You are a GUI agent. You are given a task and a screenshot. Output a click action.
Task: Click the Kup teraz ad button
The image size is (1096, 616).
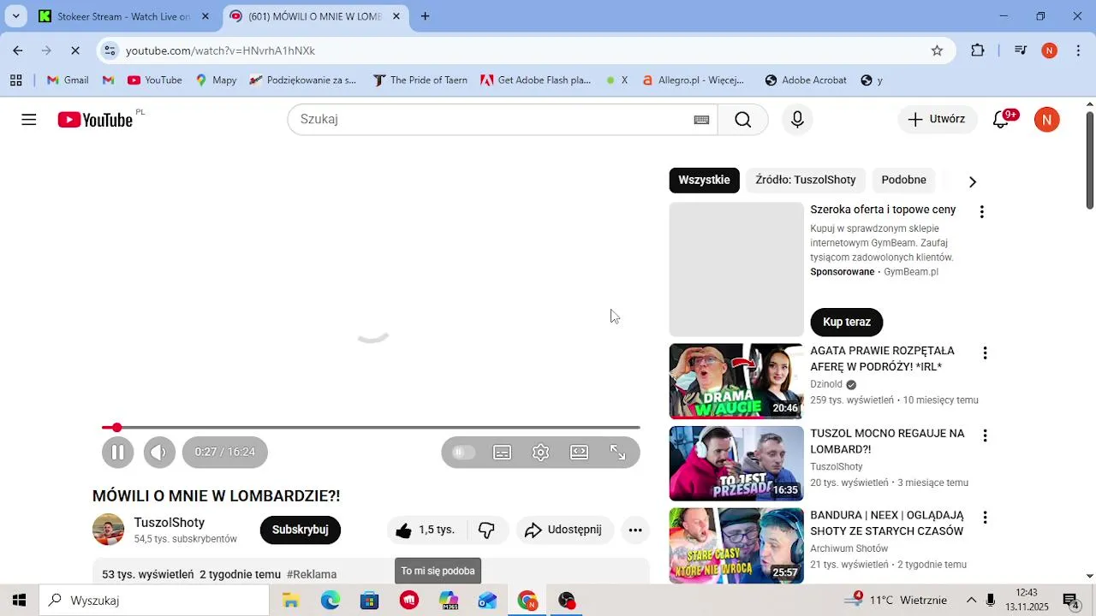tap(847, 322)
